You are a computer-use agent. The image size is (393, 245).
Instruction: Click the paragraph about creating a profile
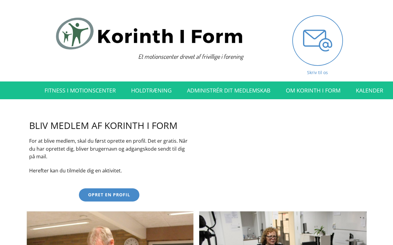[x=108, y=149]
